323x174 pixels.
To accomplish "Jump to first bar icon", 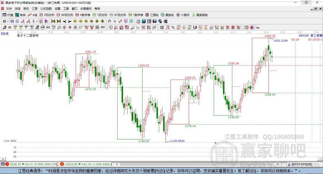I will click(53, 21).
